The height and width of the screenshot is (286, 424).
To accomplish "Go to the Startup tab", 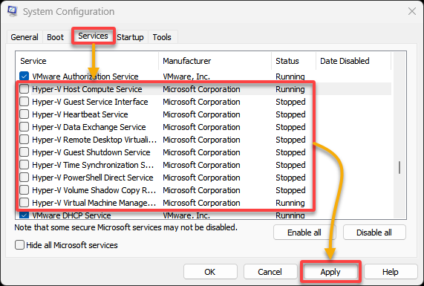I will point(130,37).
